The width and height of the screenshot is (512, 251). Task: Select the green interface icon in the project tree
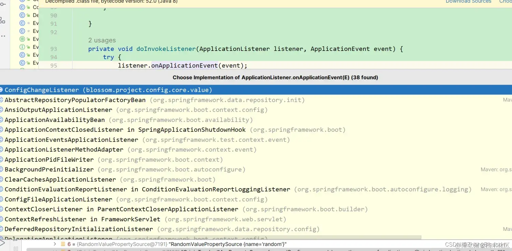pyautogui.click(x=23, y=47)
